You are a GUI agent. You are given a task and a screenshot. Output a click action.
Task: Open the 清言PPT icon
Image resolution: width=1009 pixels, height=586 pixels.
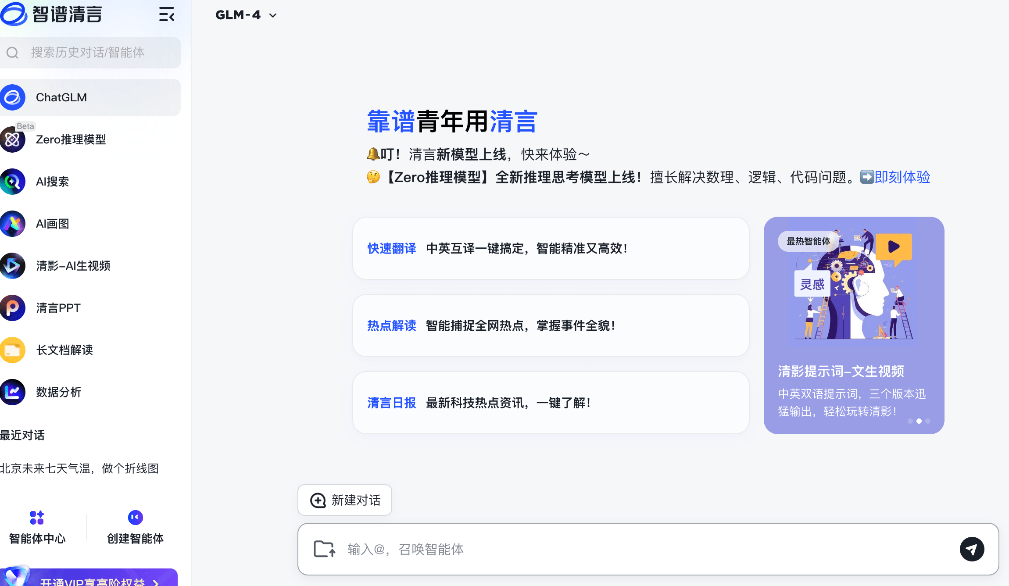tap(12, 308)
